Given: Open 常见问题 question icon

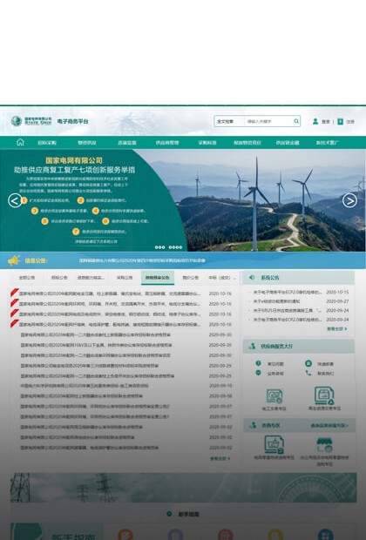Looking at the screenshot, I should [x=258, y=363].
